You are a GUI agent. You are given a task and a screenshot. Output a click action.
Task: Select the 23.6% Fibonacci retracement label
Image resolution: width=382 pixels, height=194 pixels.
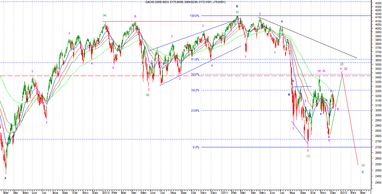(195, 111)
